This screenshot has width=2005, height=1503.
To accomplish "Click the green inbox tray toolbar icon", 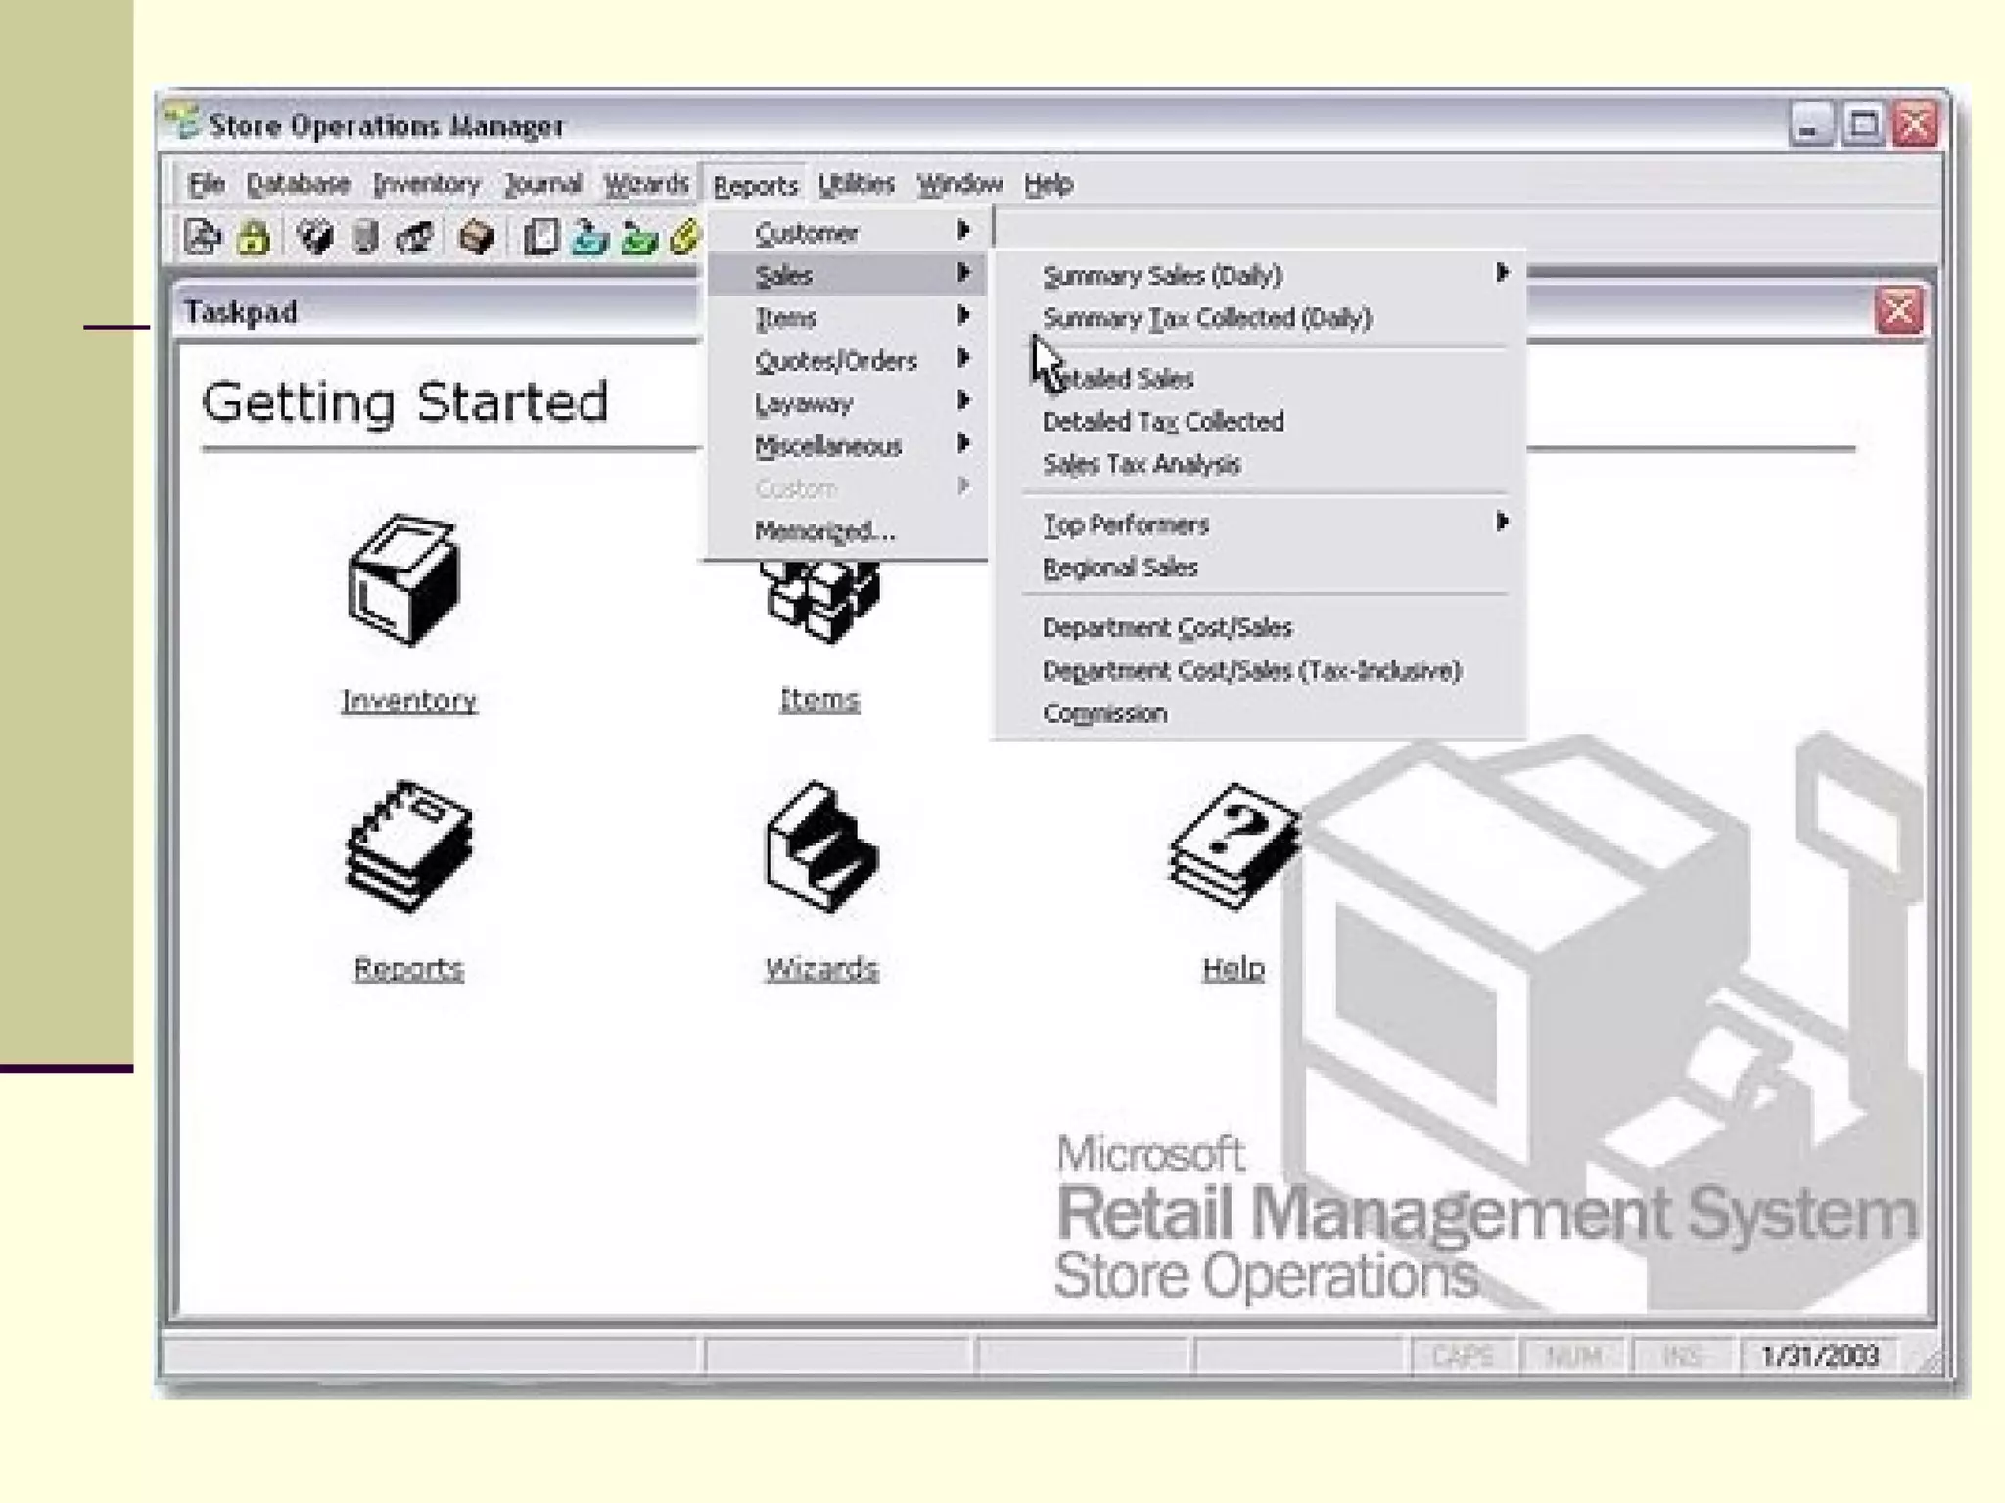I will pyautogui.click(x=638, y=238).
